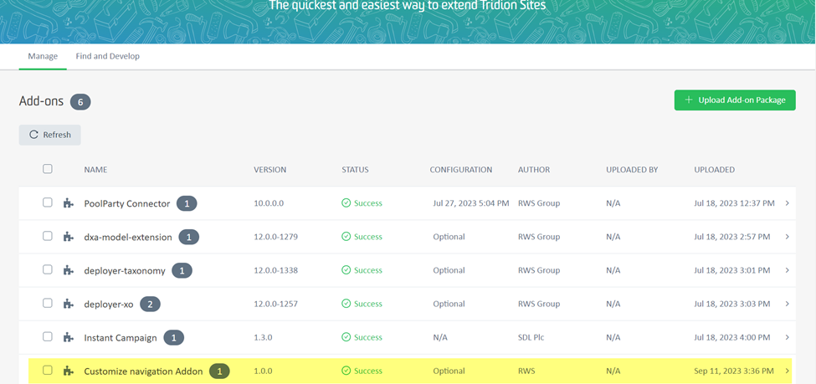Expand Customize navigation Addon row chevron

pyautogui.click(x=787, y=371)
